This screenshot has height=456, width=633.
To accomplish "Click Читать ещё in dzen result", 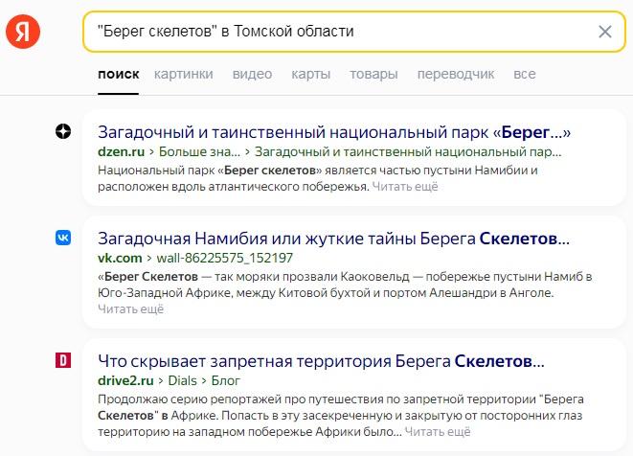I will [405, 187].
